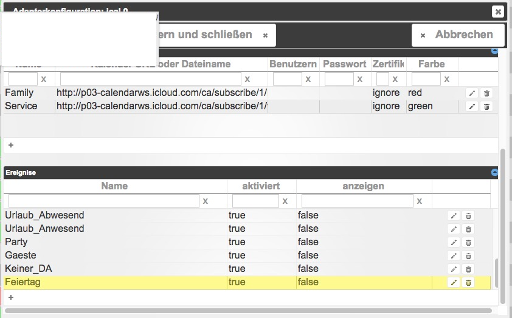Viewport: 512px width, 318px height.
Task: Focus the Ereignise Name filter field
Action: coord(104,201)
